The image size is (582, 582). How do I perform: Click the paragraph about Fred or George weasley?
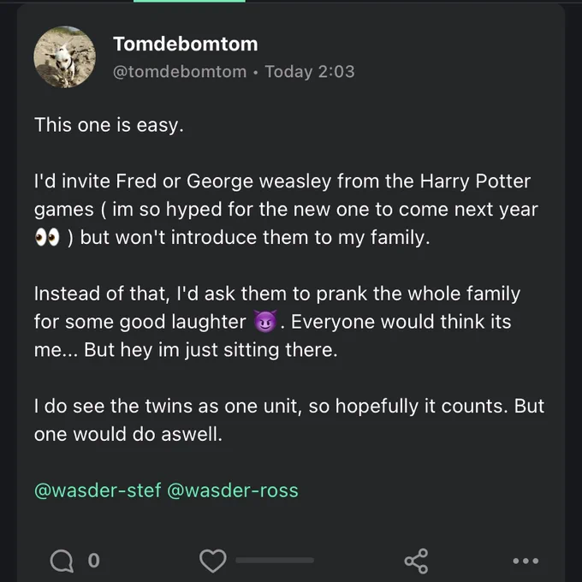point(286,210)
